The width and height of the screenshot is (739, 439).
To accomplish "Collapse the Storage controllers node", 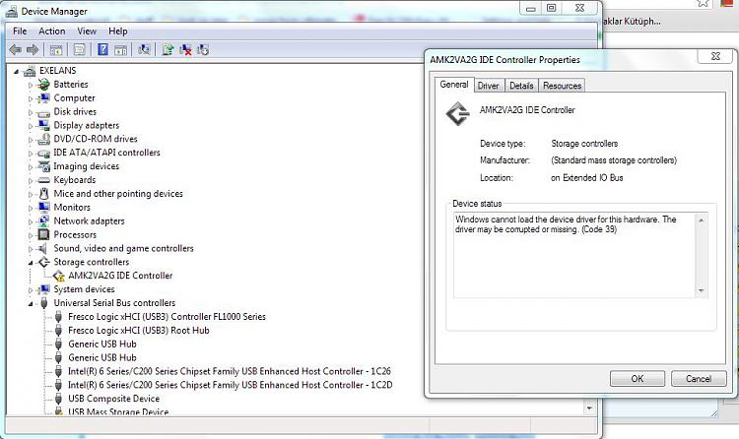I will coord(31,263).
